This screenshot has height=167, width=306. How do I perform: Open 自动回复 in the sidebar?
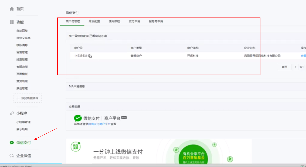[x=22, y=31]
